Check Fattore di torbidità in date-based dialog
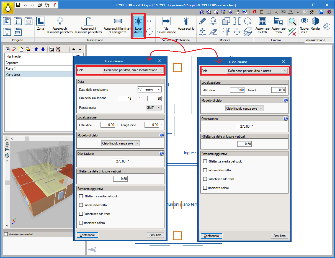335x258 pixels. (81, 205)
